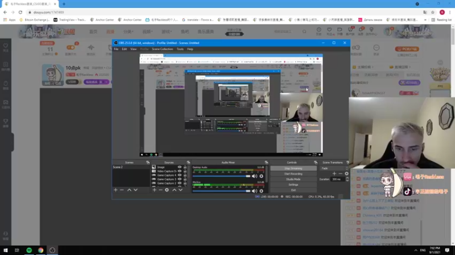Adjust Desktop Audio volume slider
The image size is (455, 255).
click(x=221, y=176)
